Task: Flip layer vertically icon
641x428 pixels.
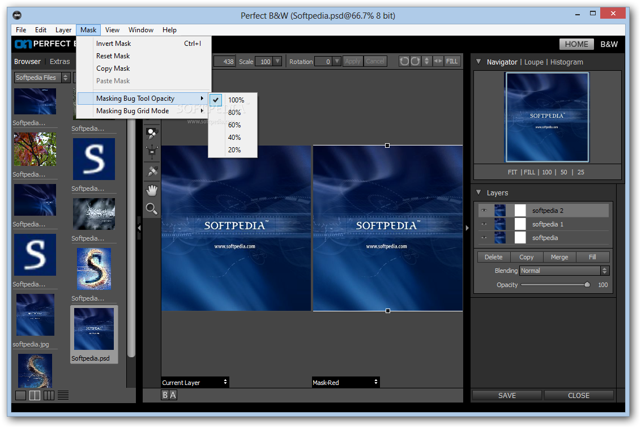Action: point(427,61)
